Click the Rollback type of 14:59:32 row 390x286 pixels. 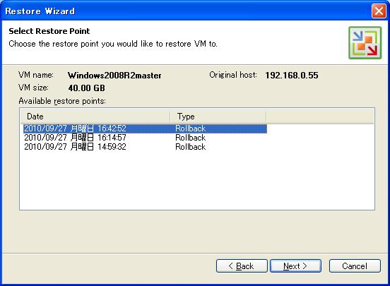190,147
